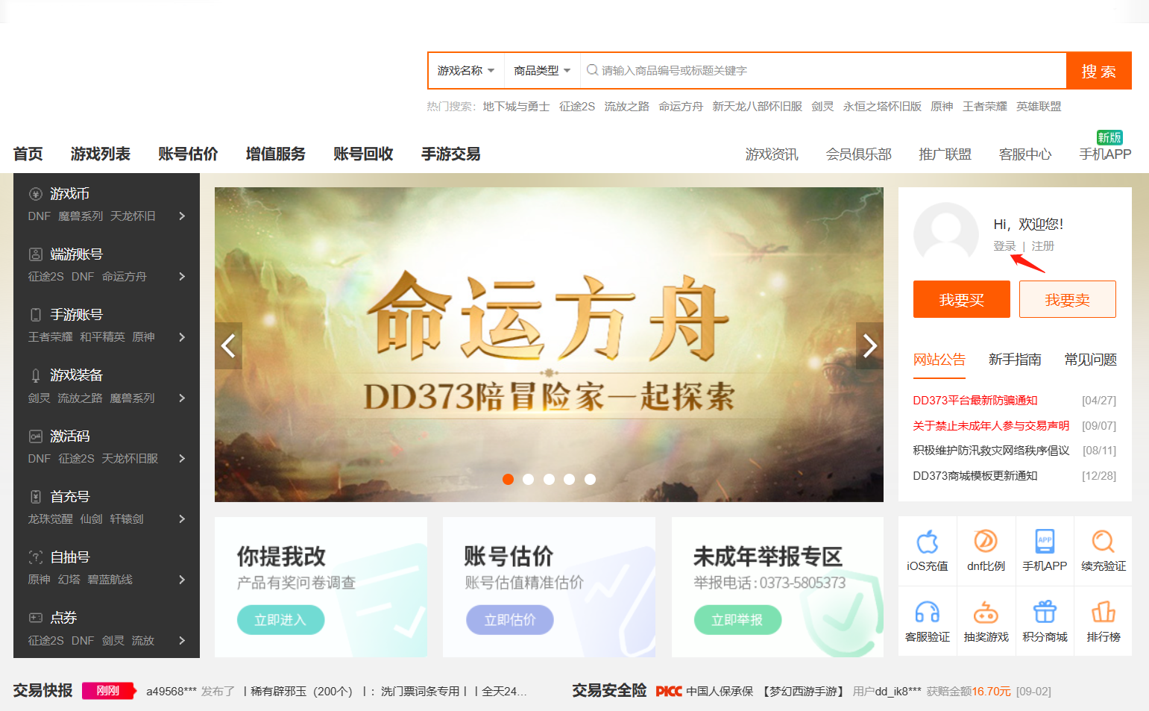1149x711 pixels.
Task: Open the 排行榜 ranking icon
Action: tap(1103, 613)
